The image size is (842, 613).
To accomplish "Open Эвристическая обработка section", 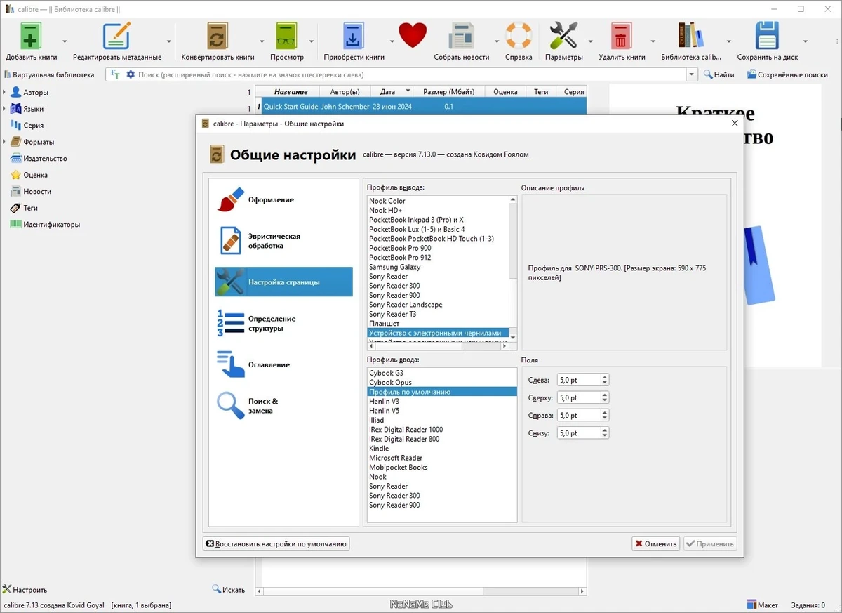I will tap(283, 241).
